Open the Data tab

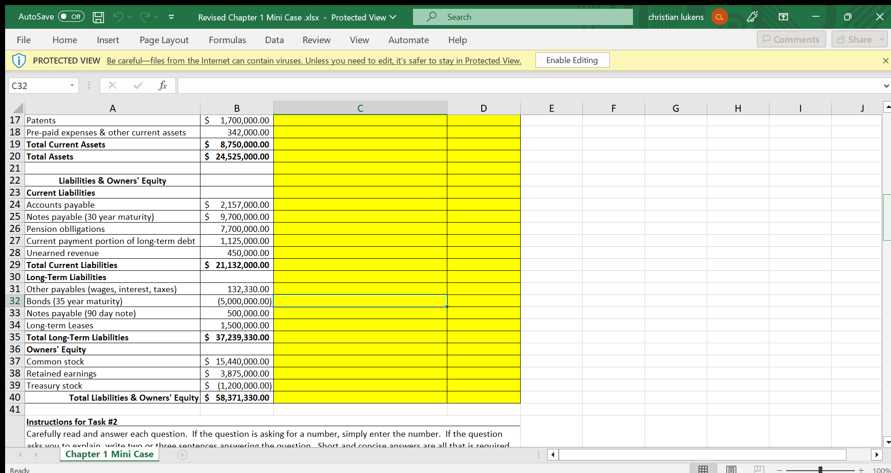[274, 40]
